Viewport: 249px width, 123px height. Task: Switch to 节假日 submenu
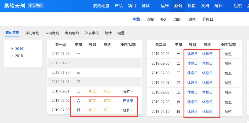point(208,19)
